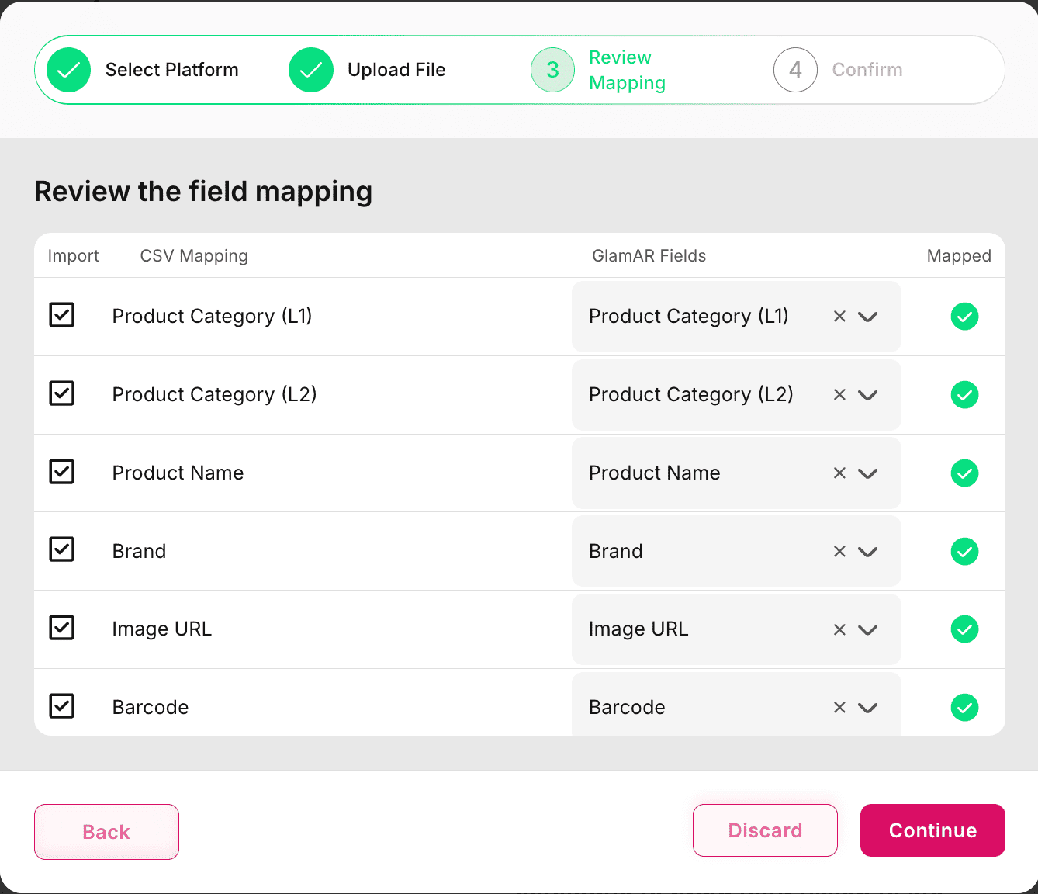This screenshot has height=894, width=1038.
Task: Open the Image URL GlamAR field dropdown
Action: tap(867, 629)
